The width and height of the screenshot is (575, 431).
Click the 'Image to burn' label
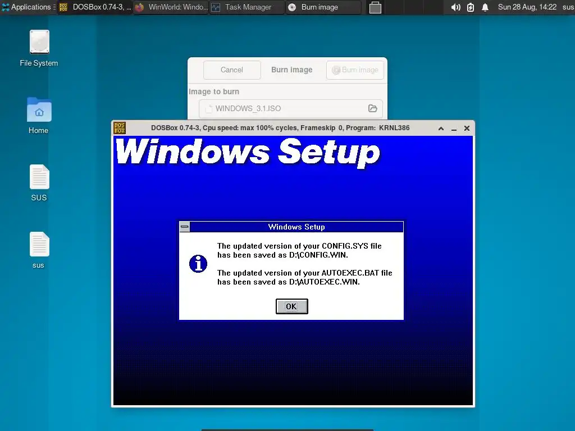pos(214,91)
